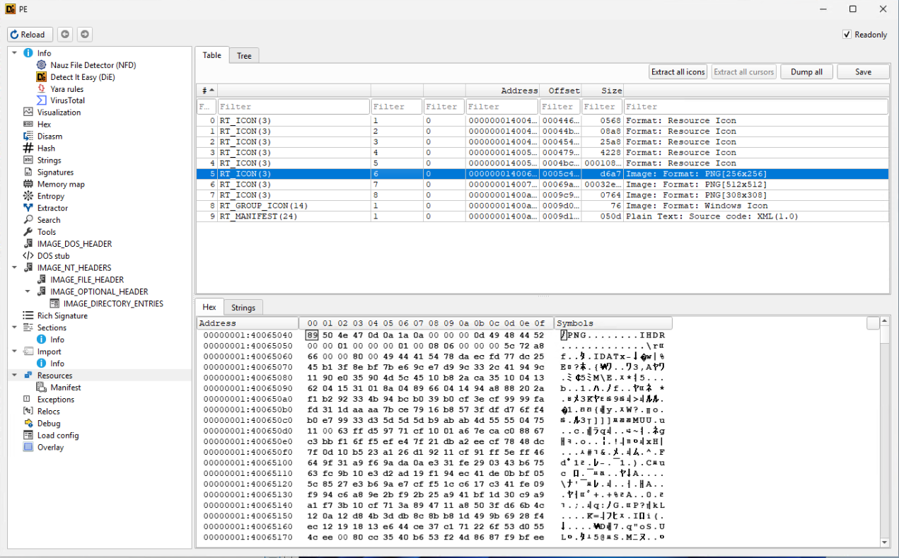Select the Hash item in the tree
The image size is (899, 558).
coord(46,149)
